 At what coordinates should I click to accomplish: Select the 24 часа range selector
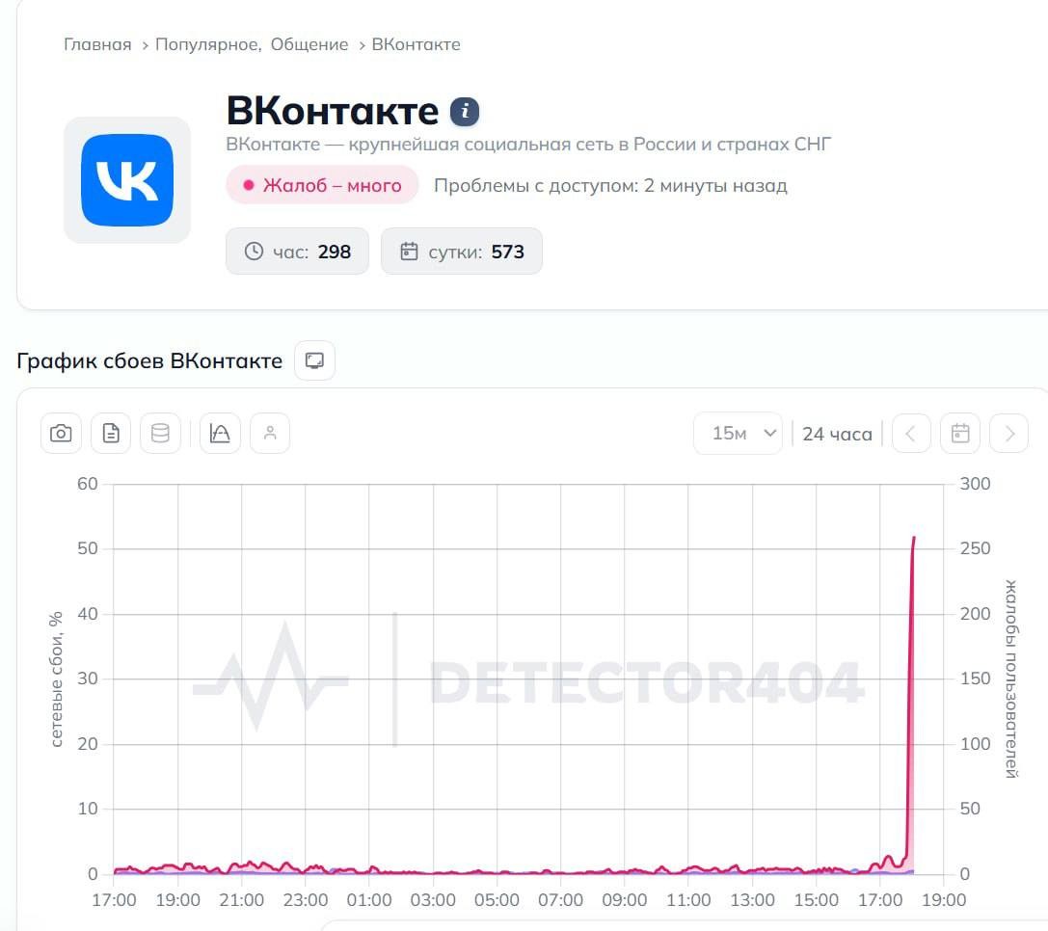[x=837, y=434]
